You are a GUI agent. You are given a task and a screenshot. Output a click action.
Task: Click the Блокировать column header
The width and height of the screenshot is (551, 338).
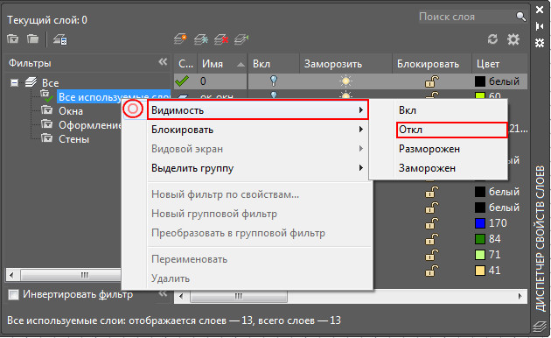pos(432,64)
